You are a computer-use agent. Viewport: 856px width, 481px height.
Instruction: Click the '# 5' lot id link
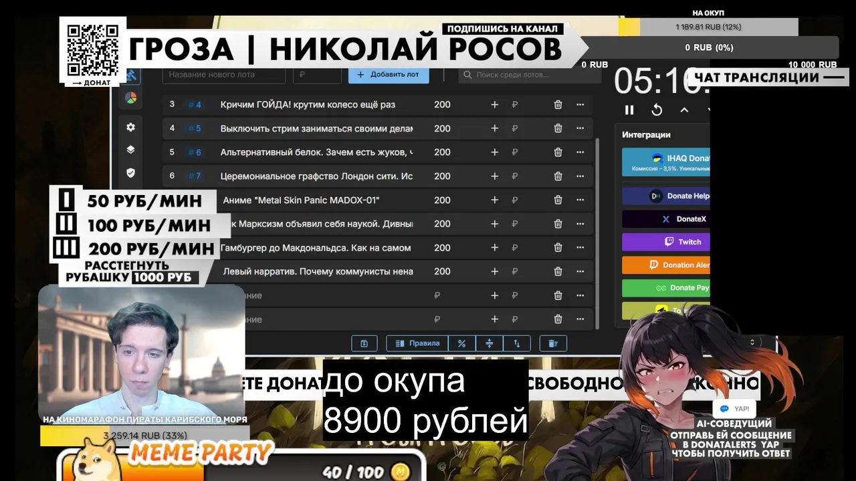(195, 129)
